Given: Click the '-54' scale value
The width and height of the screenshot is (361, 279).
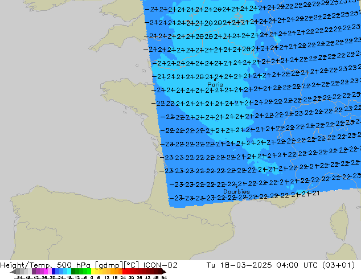Looking at the screenshot, I should pyautogui.click(x=18, y=277).
